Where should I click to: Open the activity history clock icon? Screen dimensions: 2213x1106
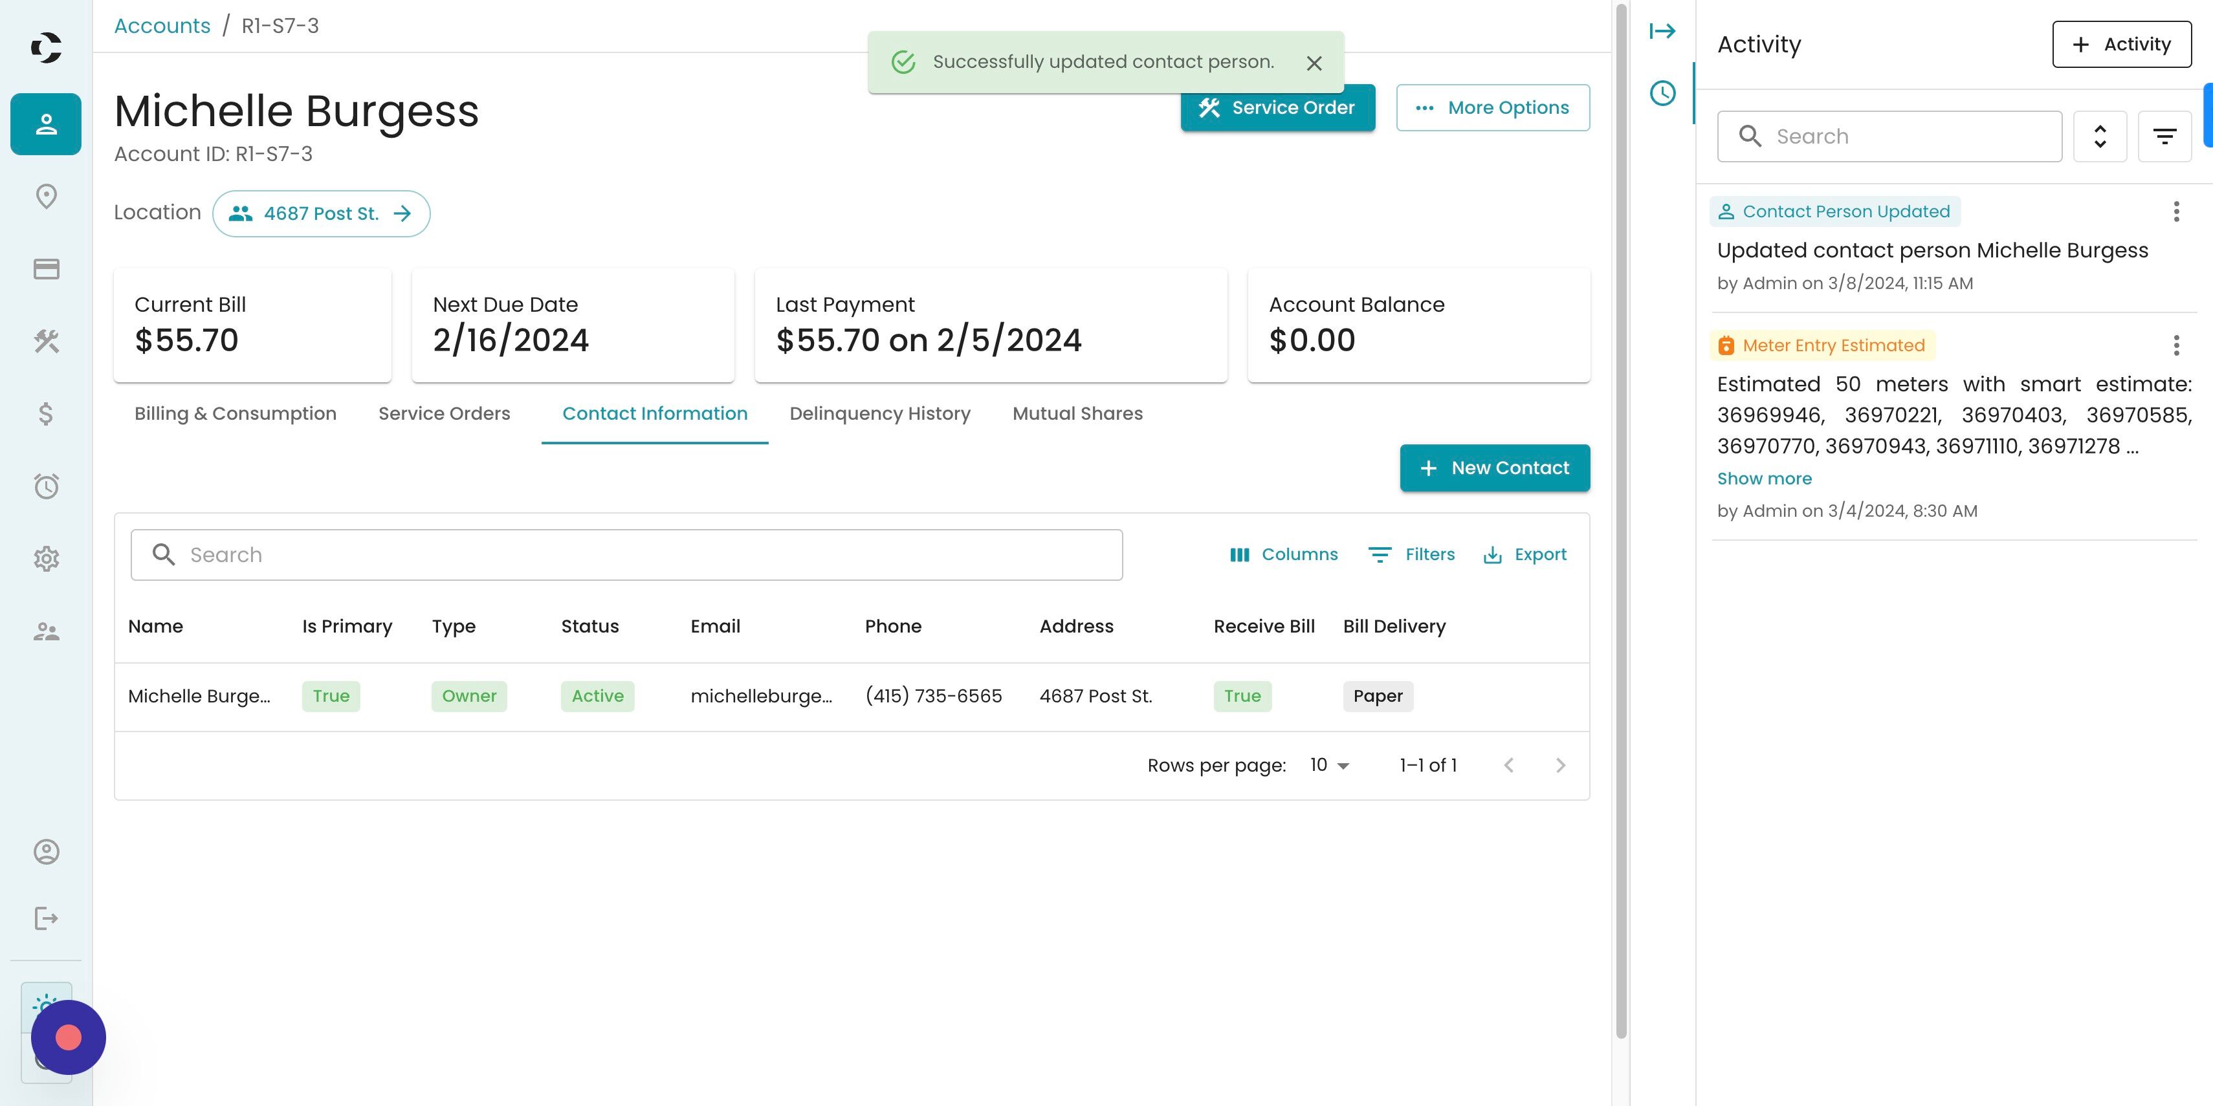click(x=1662, y=94)
